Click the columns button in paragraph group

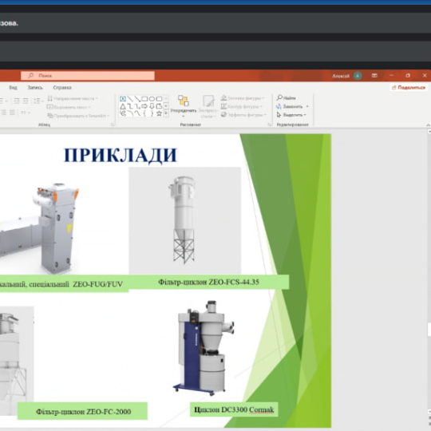tap(26, 113)
